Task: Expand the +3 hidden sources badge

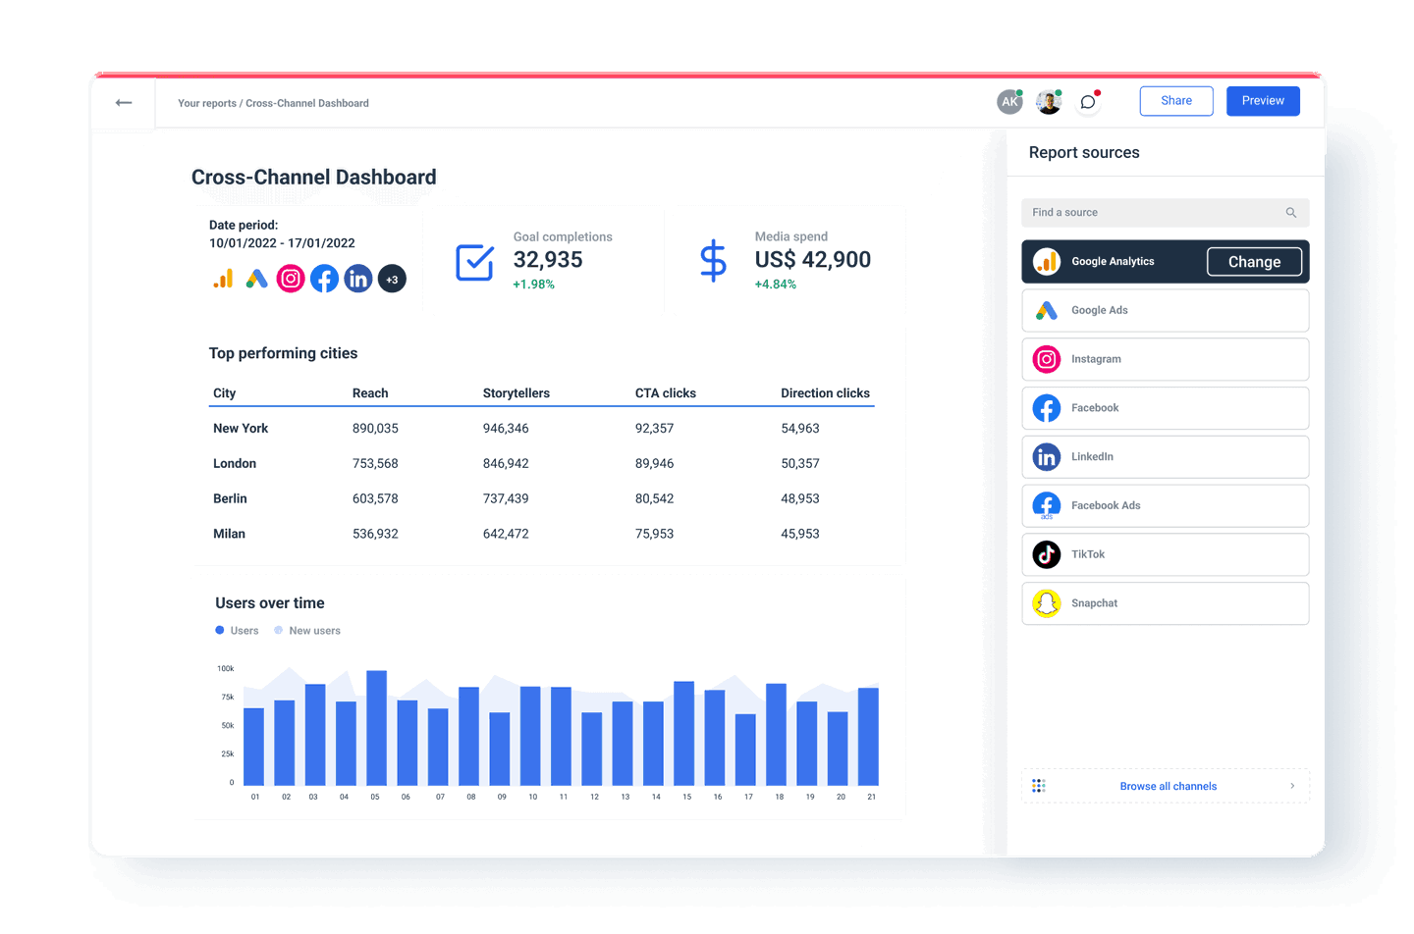Action: (x=391, y=279)
